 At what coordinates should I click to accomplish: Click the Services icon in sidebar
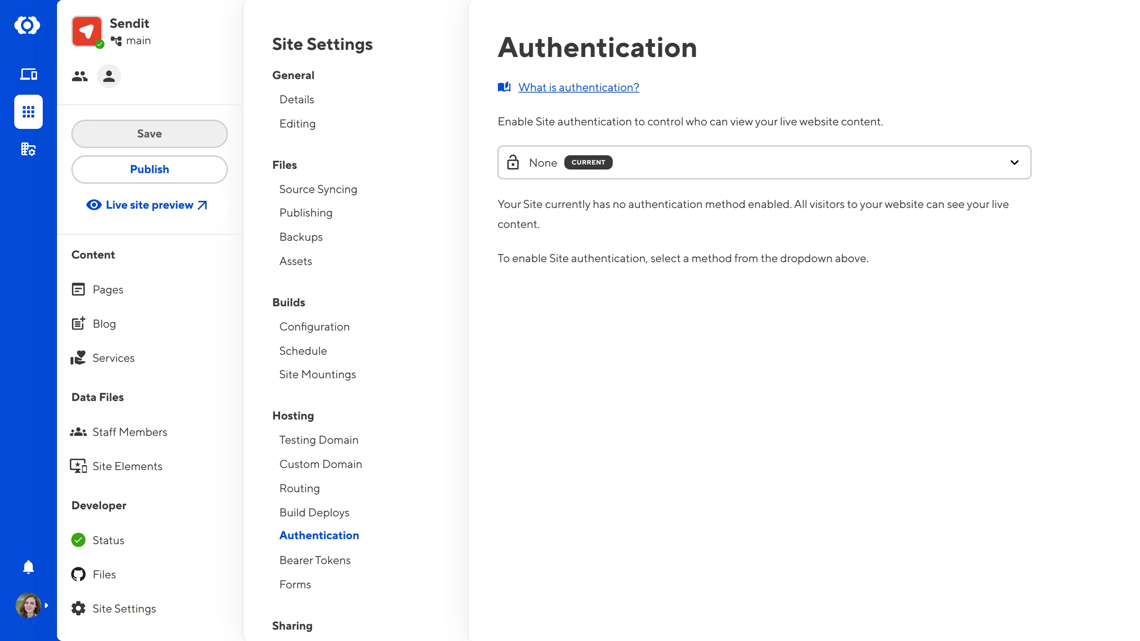pos(78,358)
